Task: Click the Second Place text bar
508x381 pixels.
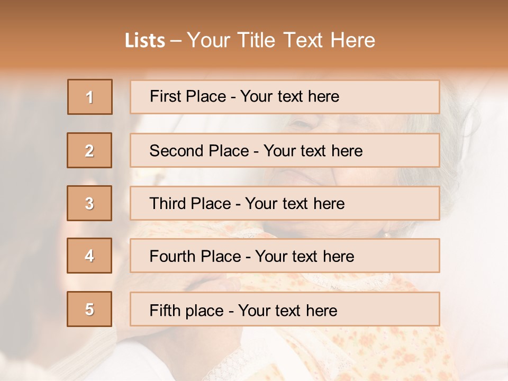Action: pyautogui.click(x=285, y=150)
